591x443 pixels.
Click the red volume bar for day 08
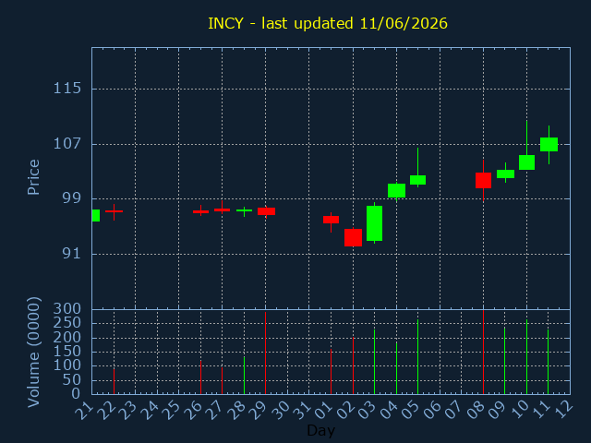coord(483,353)
